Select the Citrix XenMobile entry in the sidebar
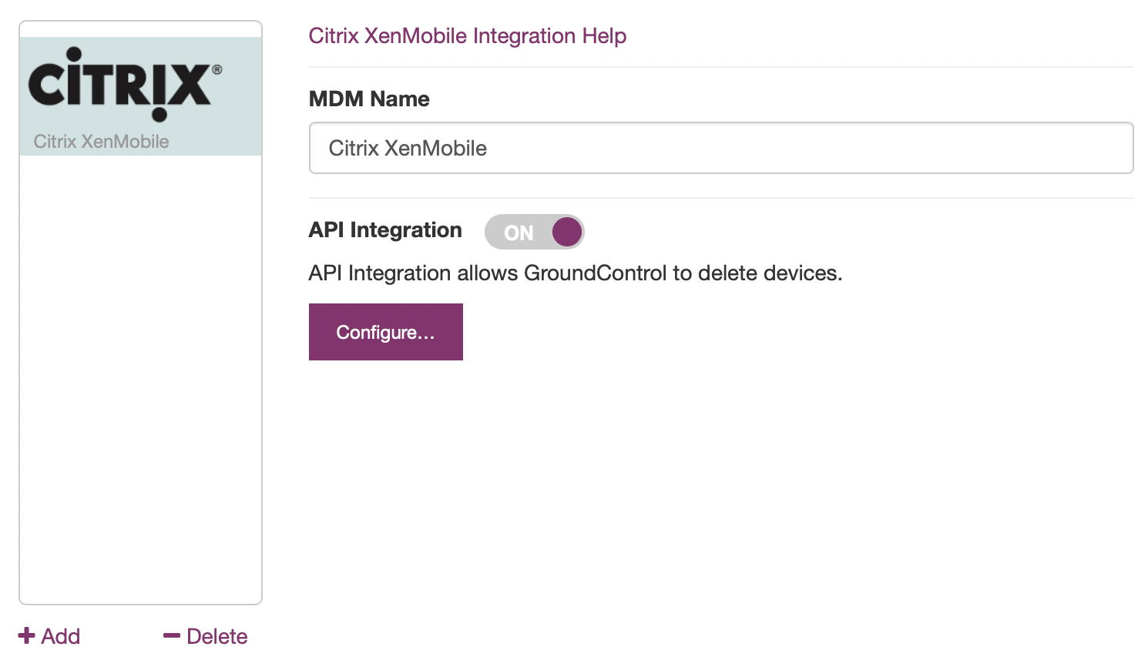Viewport: 1148px width, 670px height. point(140,96)
